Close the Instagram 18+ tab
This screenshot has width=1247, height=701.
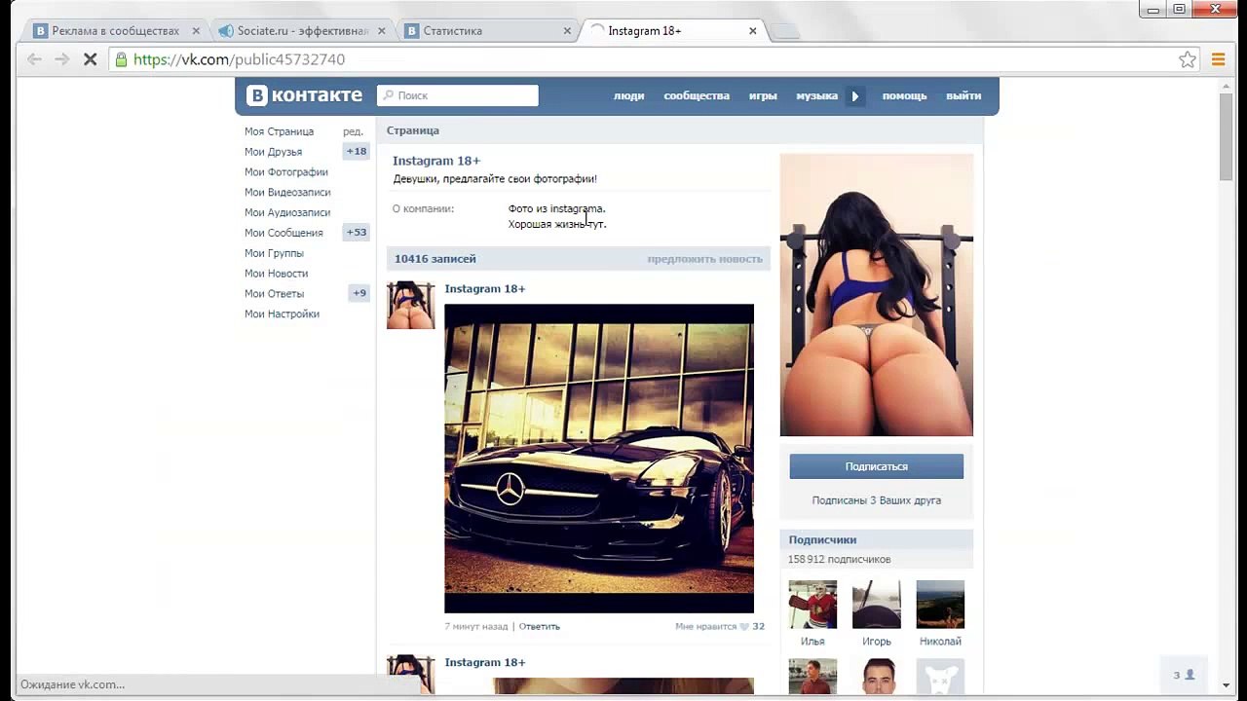coord(753,31)
